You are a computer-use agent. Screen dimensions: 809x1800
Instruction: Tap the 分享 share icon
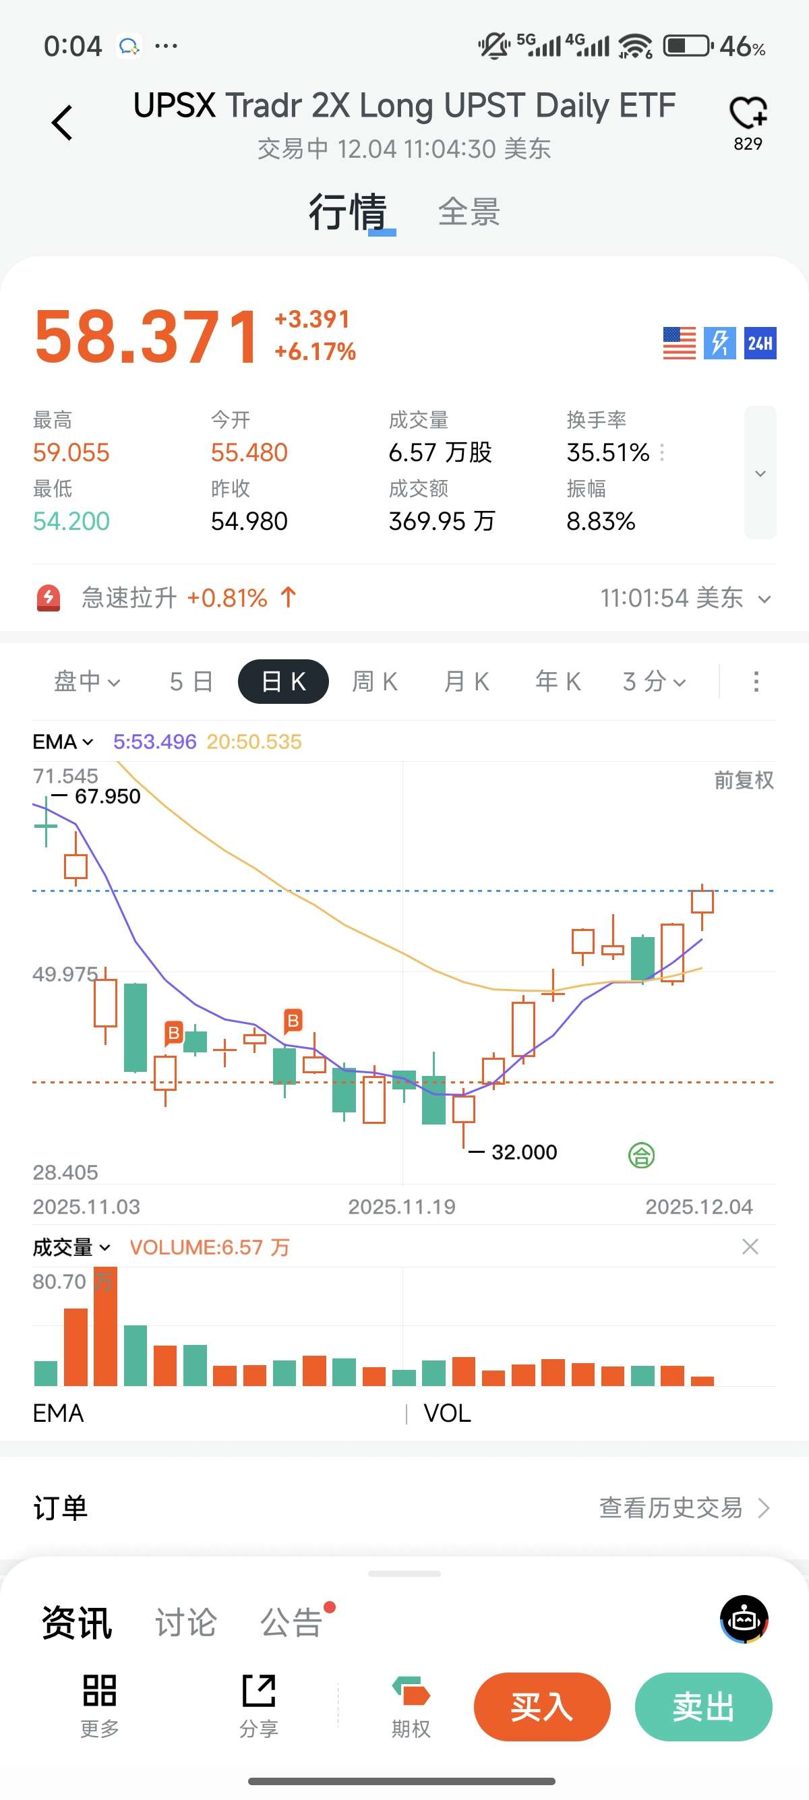(x=258, y=1691)
